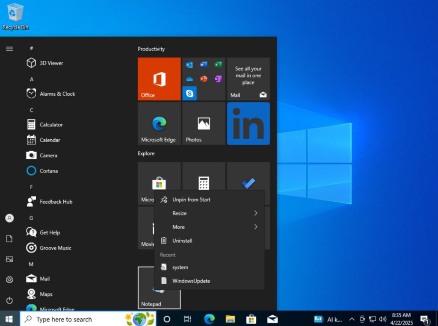Open Settings gear in Start sidebar
Screen dimensions: 438x326
pos(9,280)
